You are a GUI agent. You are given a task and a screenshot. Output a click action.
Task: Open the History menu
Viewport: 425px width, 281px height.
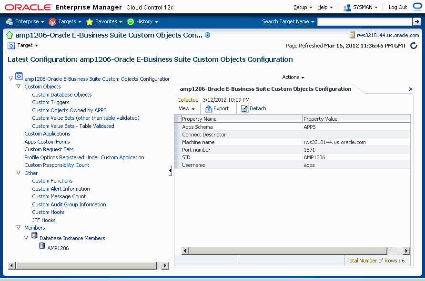(147, 22)
